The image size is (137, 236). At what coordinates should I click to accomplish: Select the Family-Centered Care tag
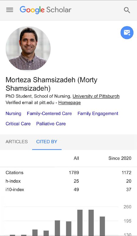tap(49, 114)
